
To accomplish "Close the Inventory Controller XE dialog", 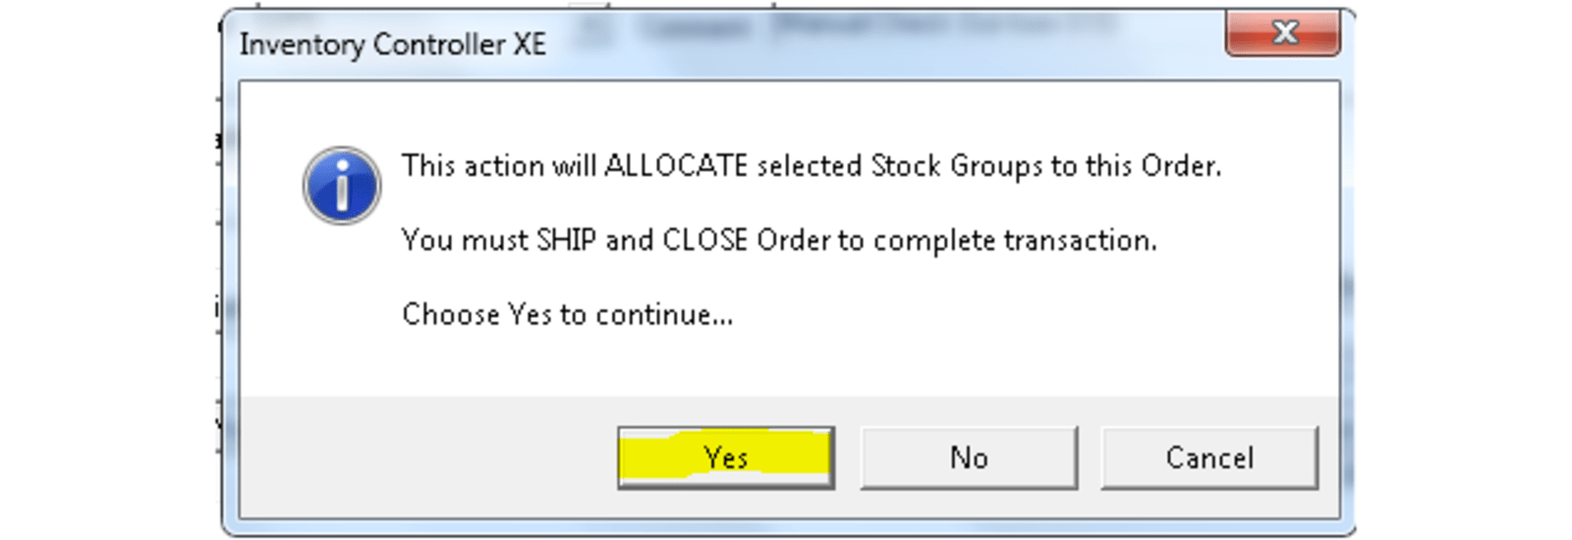I will [x=1283, y=33].
